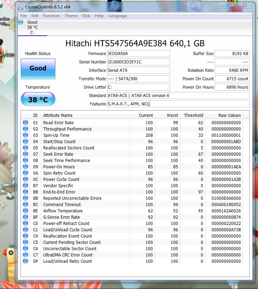Click the status icon for Read Error Rate
This screenshot has height=289, width=258.
pyautogui.click(x=25, y=123)
